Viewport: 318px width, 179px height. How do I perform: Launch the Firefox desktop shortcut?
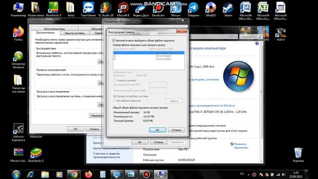18,34
